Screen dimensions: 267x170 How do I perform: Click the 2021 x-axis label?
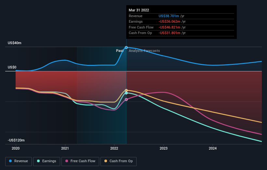click(x=65, y=149)
